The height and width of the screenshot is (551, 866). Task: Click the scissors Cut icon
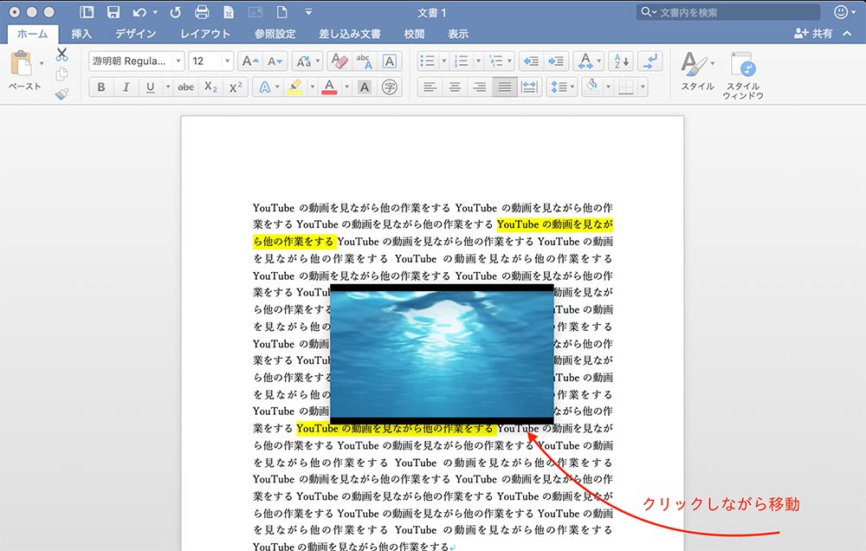61,55
